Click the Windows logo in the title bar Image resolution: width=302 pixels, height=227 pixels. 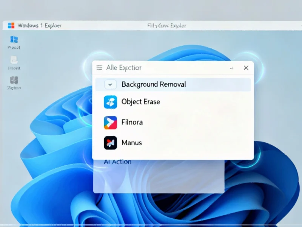click(x=11, y=26)
